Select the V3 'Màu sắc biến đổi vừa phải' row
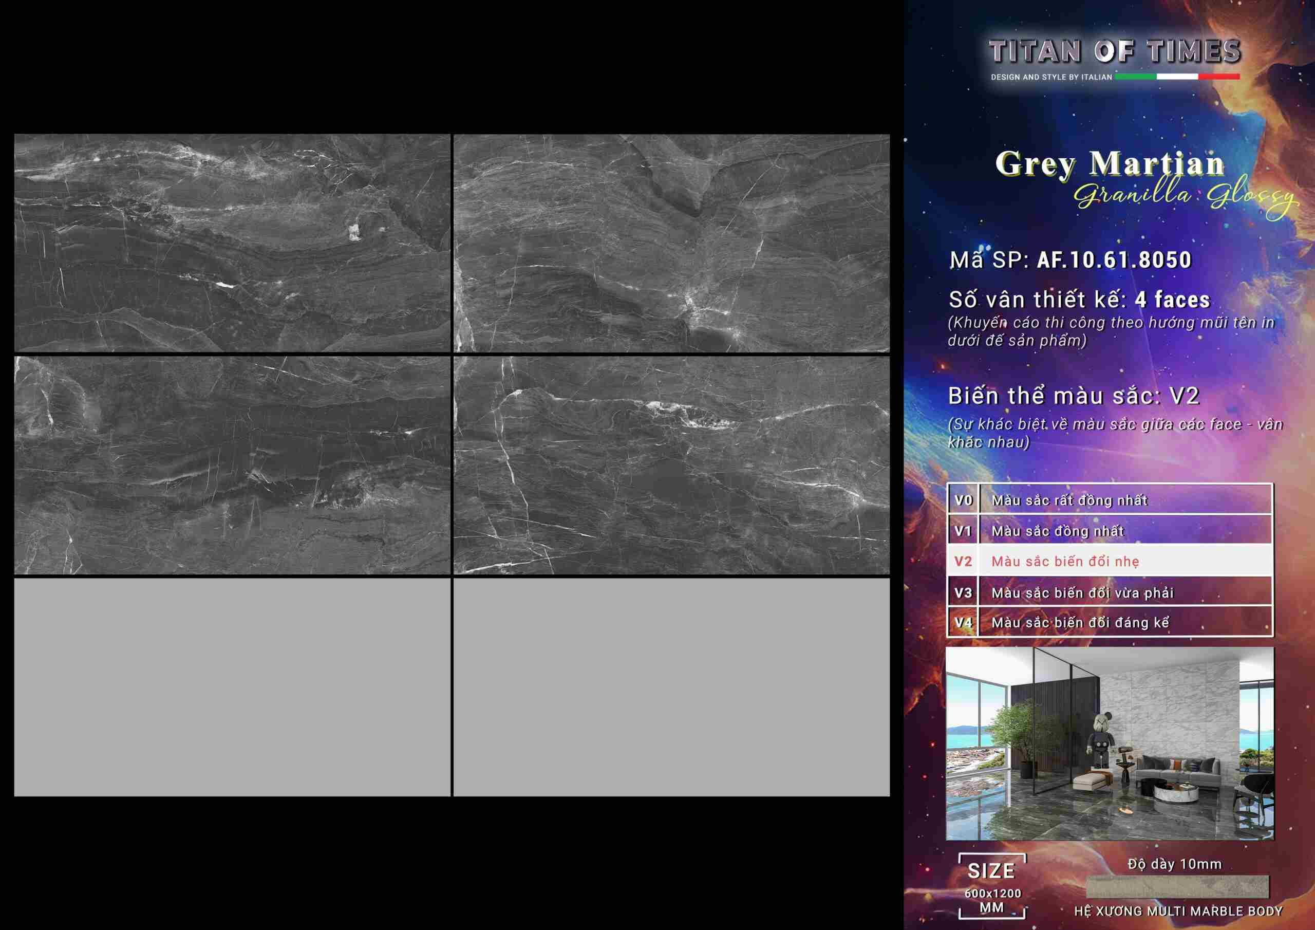The image size is (1315, 930). pos(1110,592)
